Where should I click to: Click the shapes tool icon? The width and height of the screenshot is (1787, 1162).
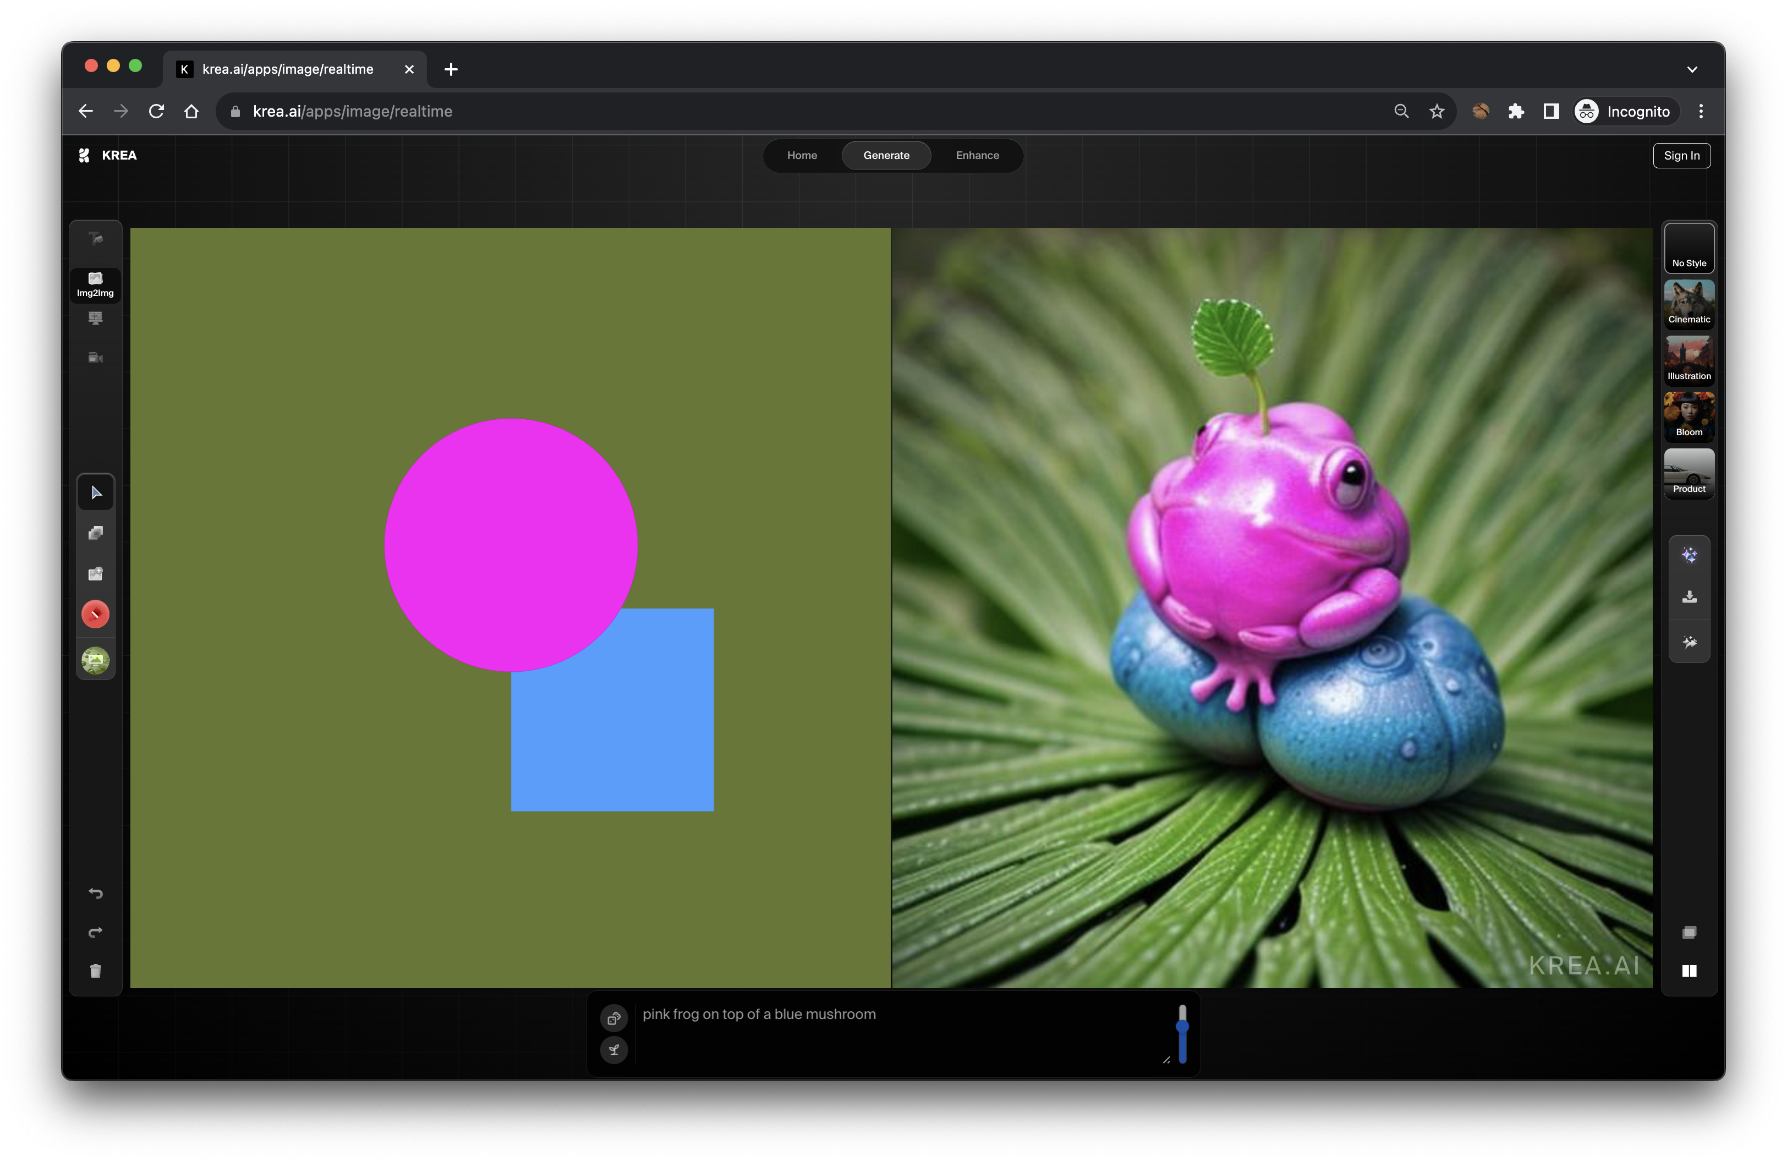click(x=95, y=533)
